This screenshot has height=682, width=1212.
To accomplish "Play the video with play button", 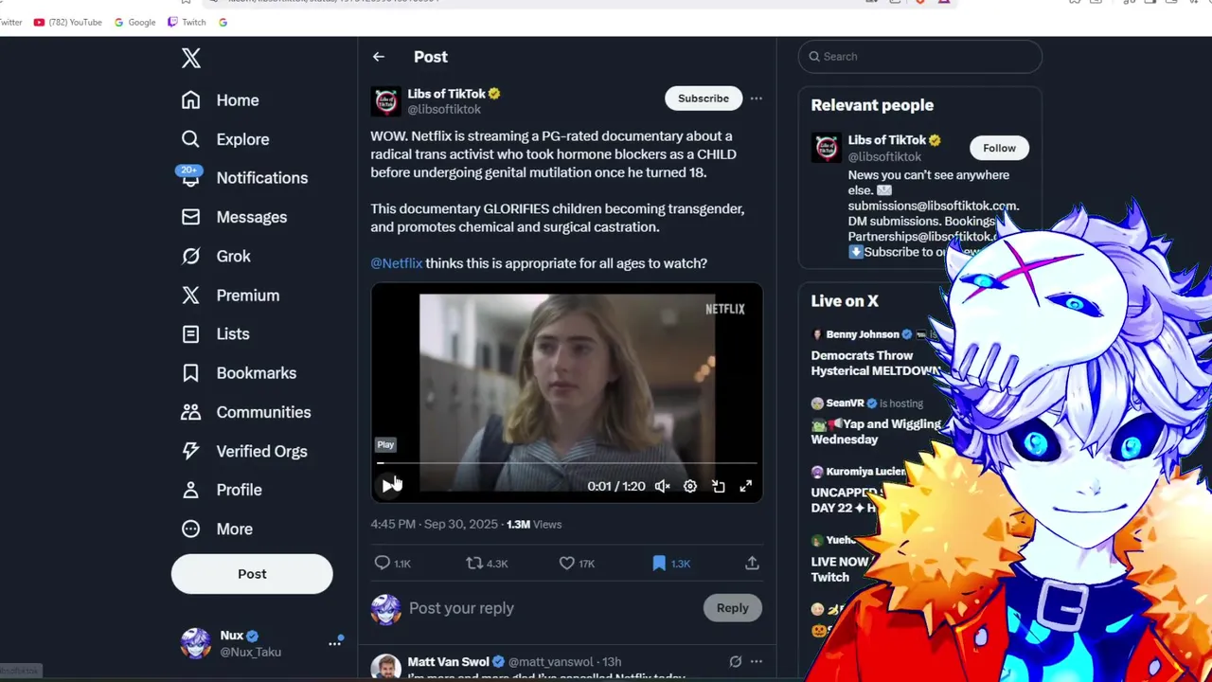I will (389, 486).
